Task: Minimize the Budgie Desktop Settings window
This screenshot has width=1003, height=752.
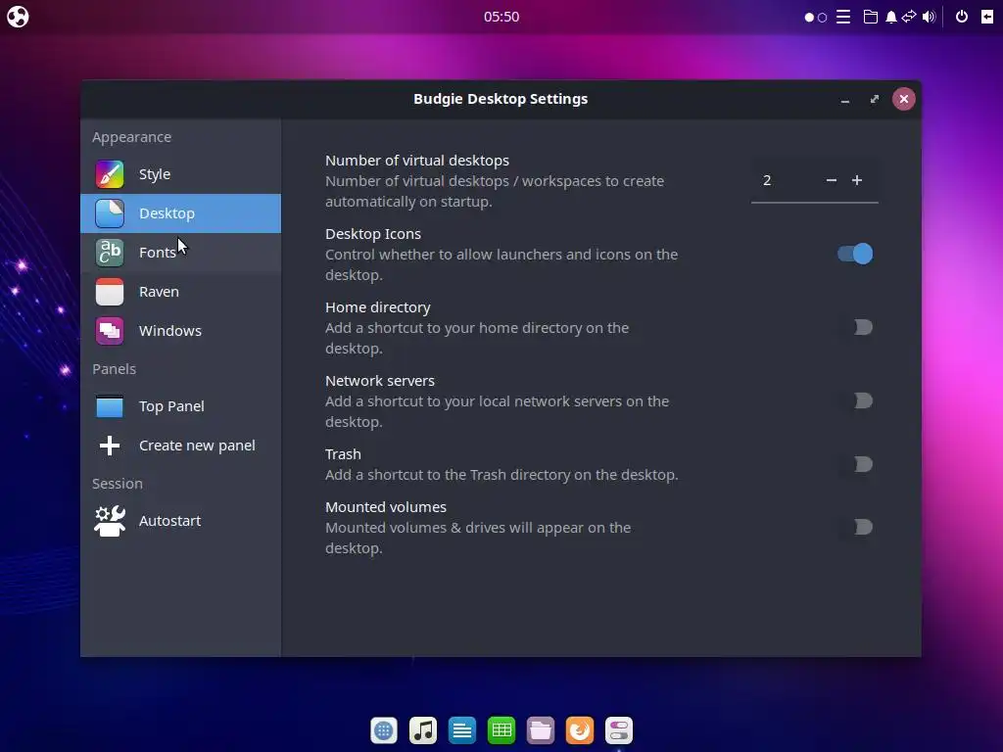Action: [845, 100]
